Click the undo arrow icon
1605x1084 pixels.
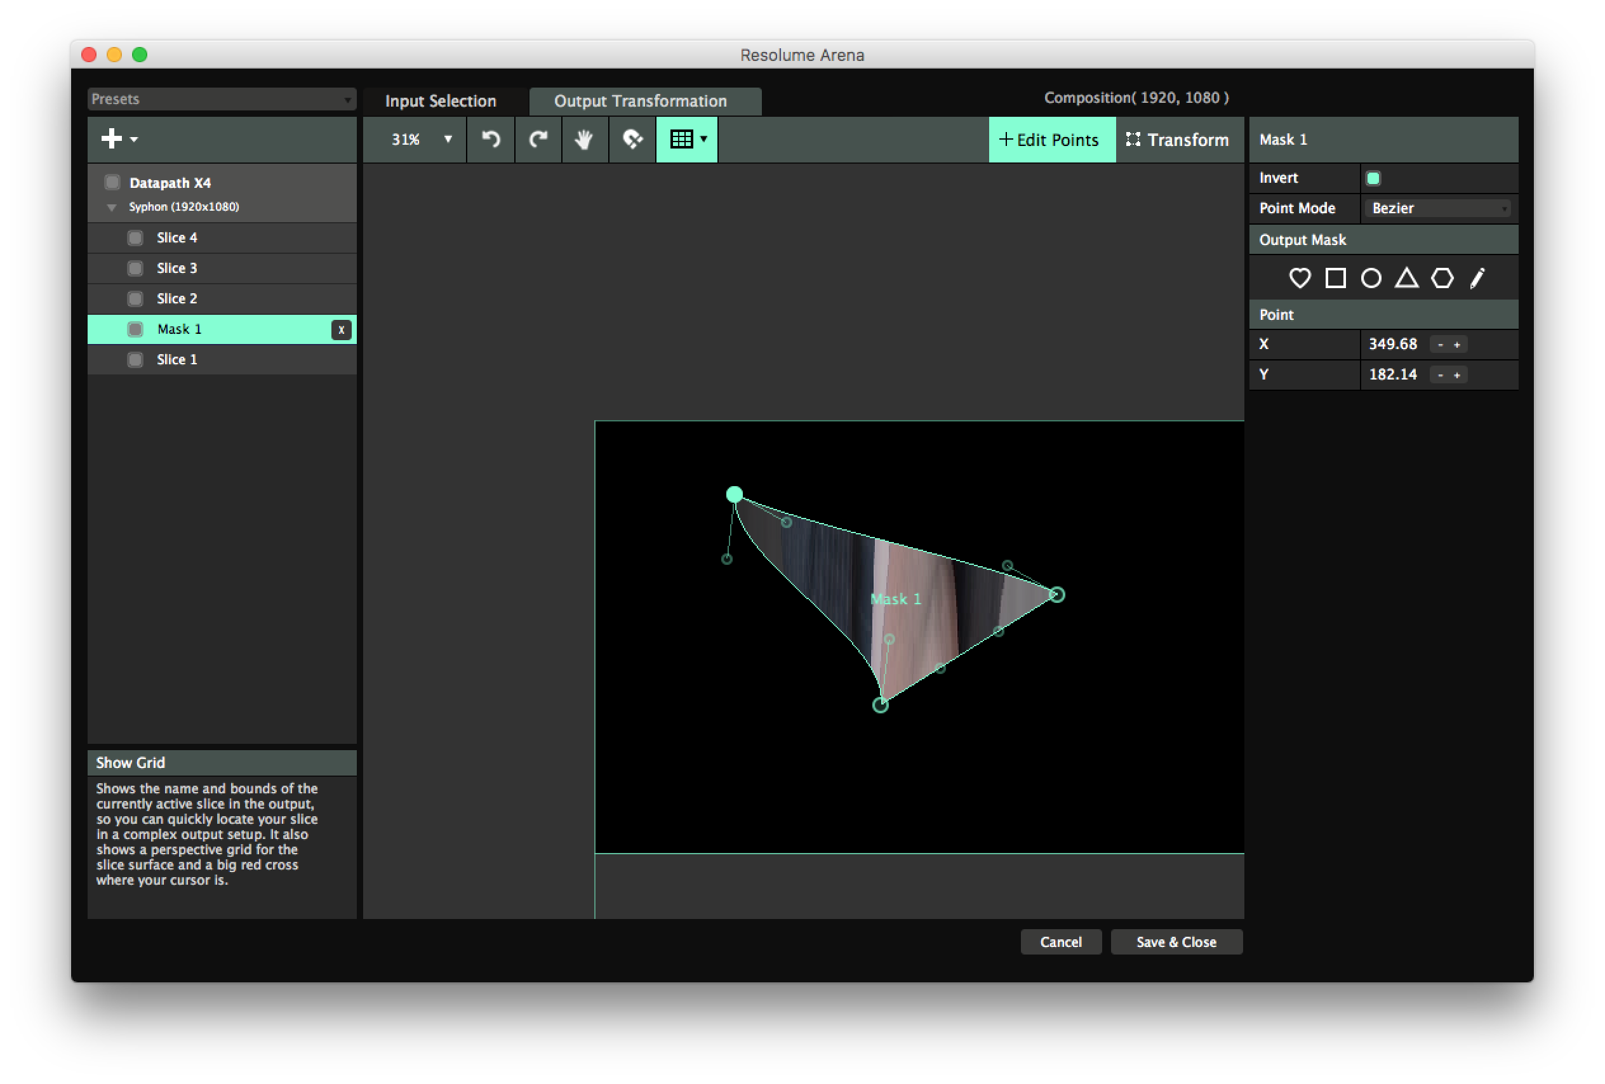tap(490, 140)
